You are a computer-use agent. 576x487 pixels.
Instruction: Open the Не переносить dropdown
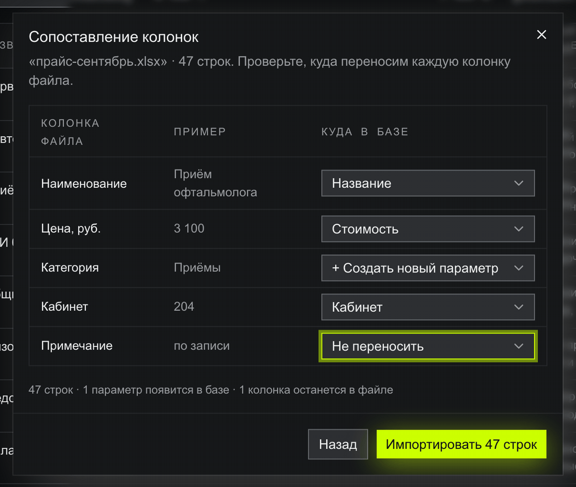coord(428,346)
